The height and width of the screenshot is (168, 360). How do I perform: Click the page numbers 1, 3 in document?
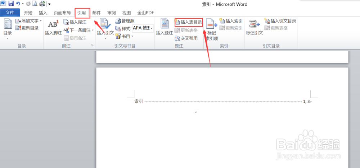[x=306, y=101]
